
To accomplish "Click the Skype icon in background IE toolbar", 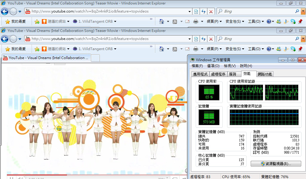I will coord(293,21).
